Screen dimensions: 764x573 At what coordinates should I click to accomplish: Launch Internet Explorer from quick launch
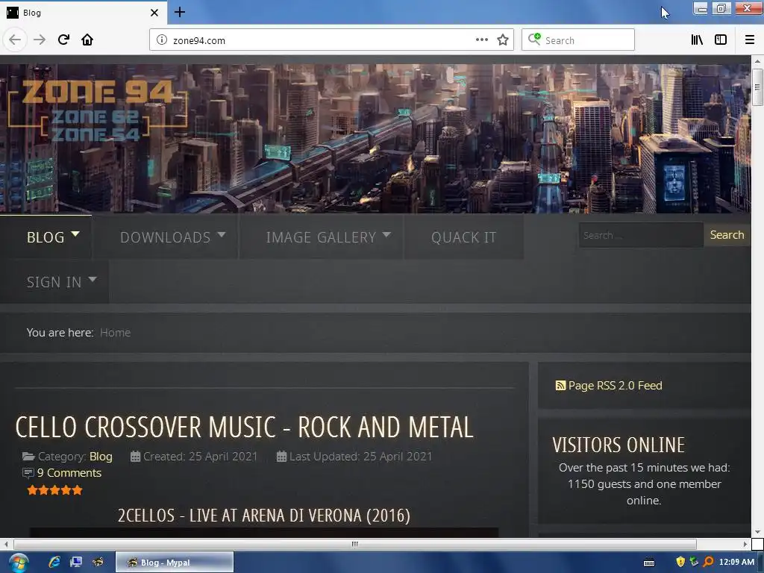[x=54, y=562]
